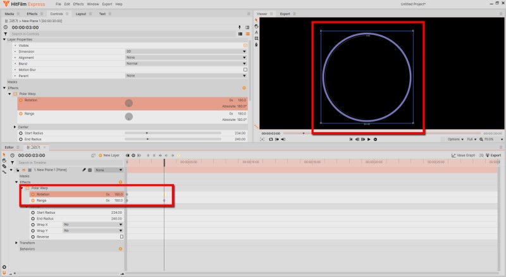Click the slice tool in the timeline toolbar
Image resolution: width=506 pixels, height=277 pixels.
[4, 166]
